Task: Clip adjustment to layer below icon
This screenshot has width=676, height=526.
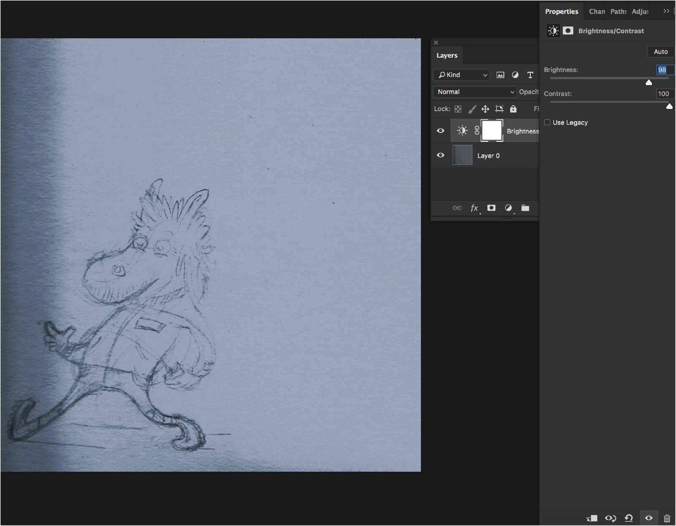Action: coord(592,518)
